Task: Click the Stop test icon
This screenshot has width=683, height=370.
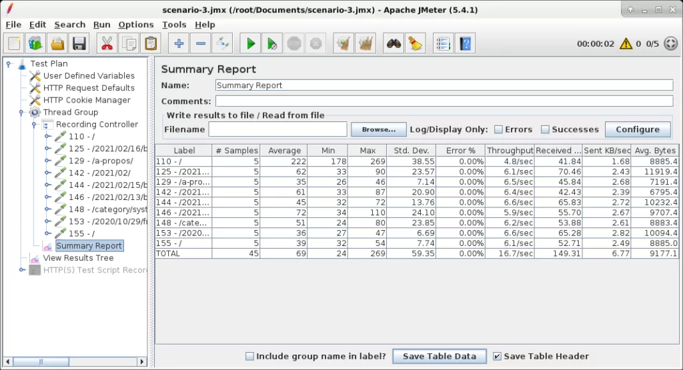Action: point(294,43)
